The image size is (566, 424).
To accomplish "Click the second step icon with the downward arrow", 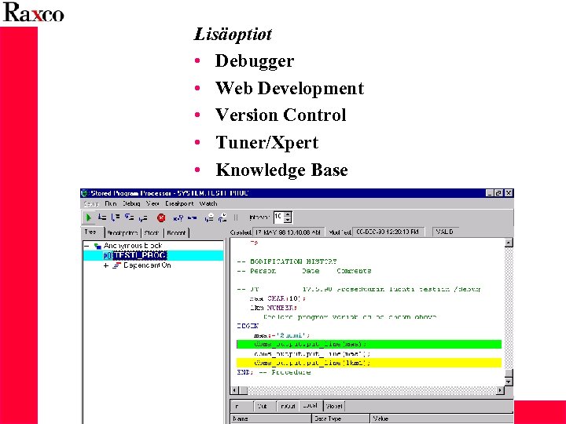I will click(116, 217).
